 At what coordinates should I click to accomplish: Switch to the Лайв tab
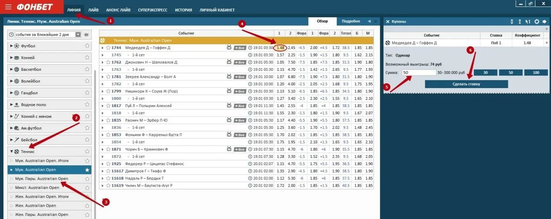[93, 10]
